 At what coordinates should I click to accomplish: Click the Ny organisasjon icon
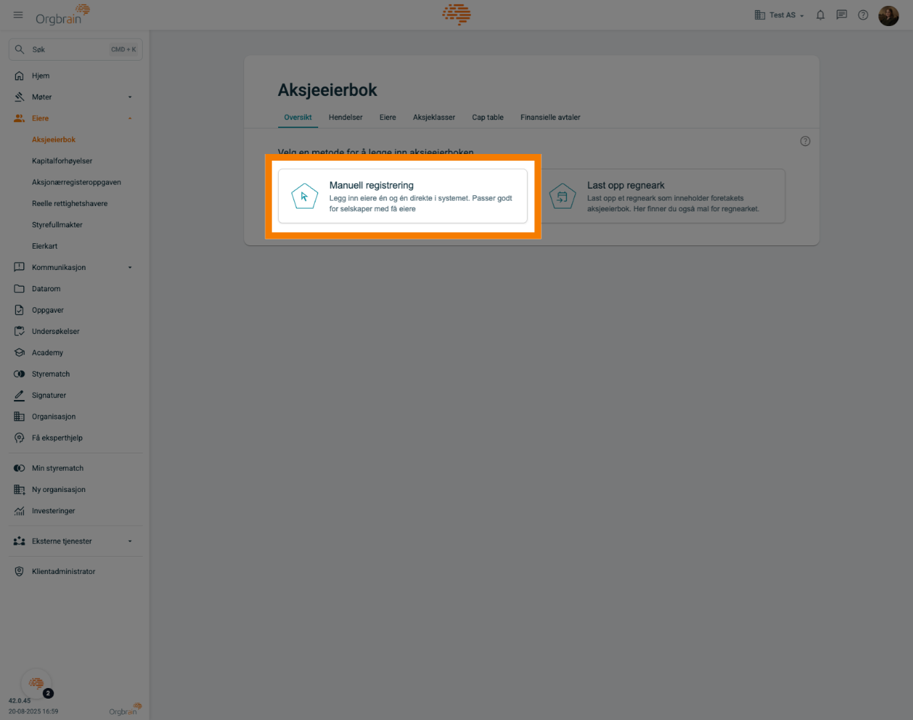[19, 489]
